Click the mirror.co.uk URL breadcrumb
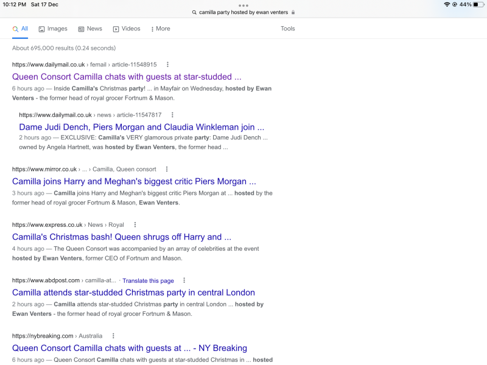This screenshot has width=487, height=365. pos(84,169)
